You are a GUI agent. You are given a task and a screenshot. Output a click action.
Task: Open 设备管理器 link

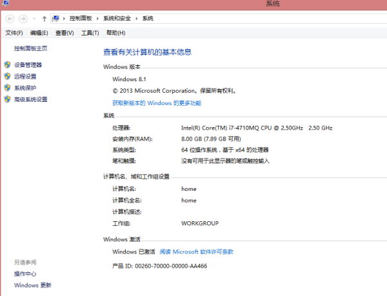(x=28, y=65)
